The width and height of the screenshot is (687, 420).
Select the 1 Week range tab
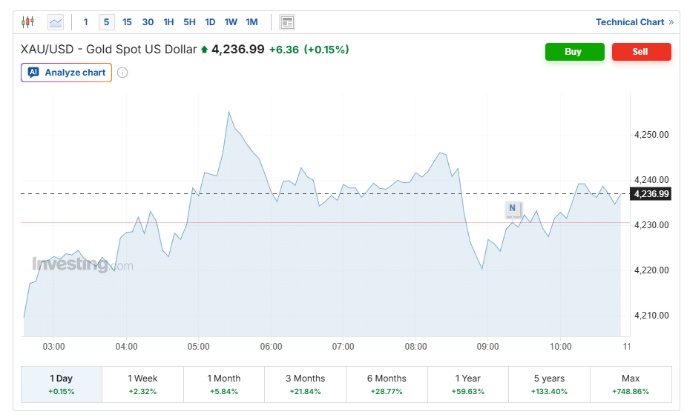tap(142, 384)
